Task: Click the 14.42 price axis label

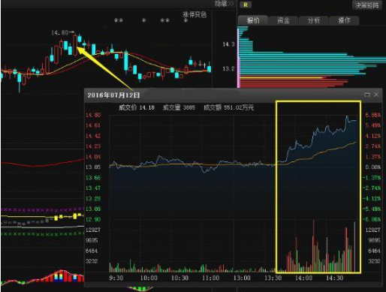Action: [93, 136]
